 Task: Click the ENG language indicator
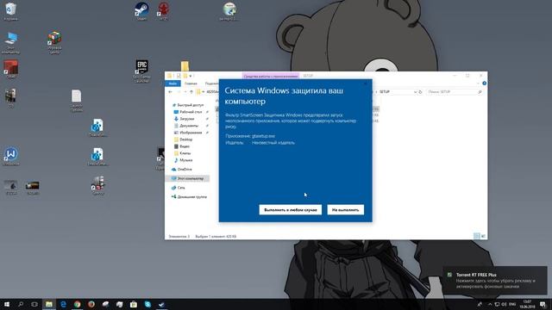[512, 304]
